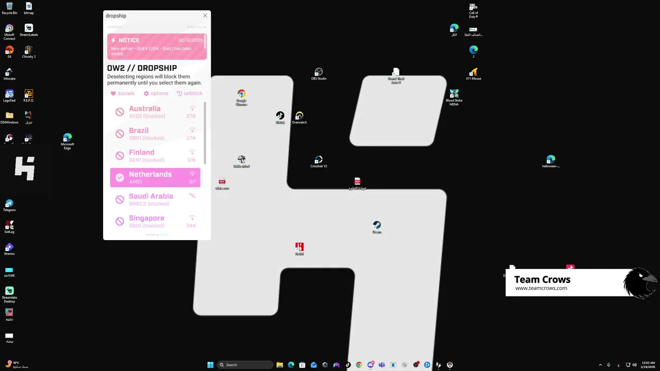This screenshot has width=660, height=371.
Task: Select the Chivalry 2 desktop shortcut
Action: [x=29, y=52]
